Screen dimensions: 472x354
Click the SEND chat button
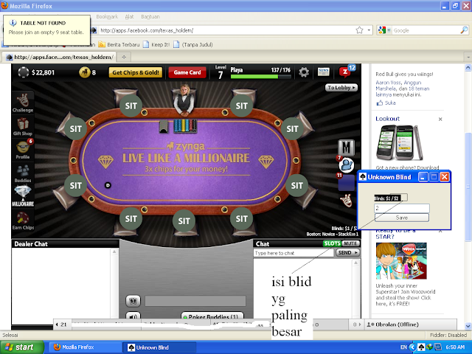tap(347, 252)
